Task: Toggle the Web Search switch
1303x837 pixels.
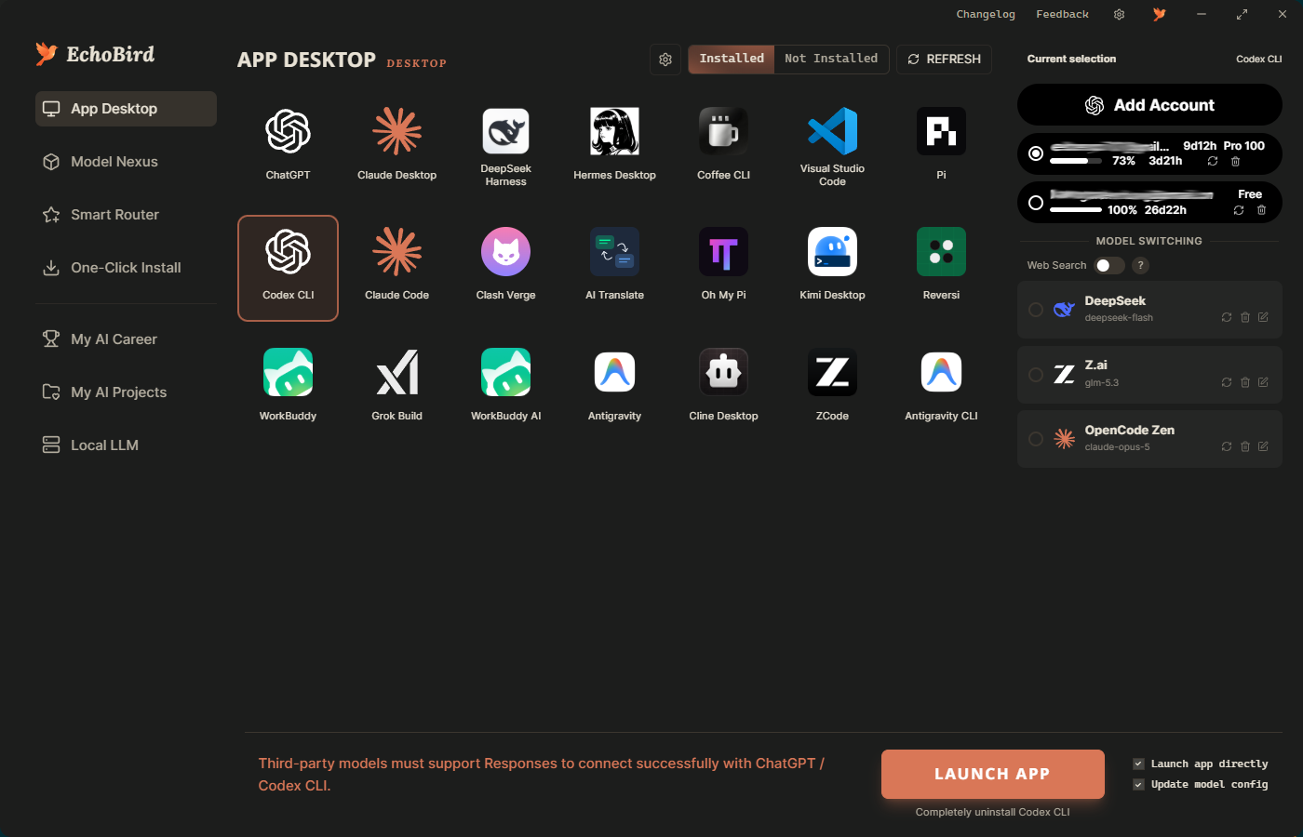Action: tap(1108, 266)
